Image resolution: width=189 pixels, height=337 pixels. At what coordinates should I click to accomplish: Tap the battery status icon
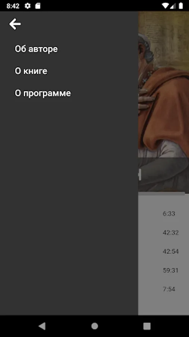pyautogui.click(x=181, y=6)
